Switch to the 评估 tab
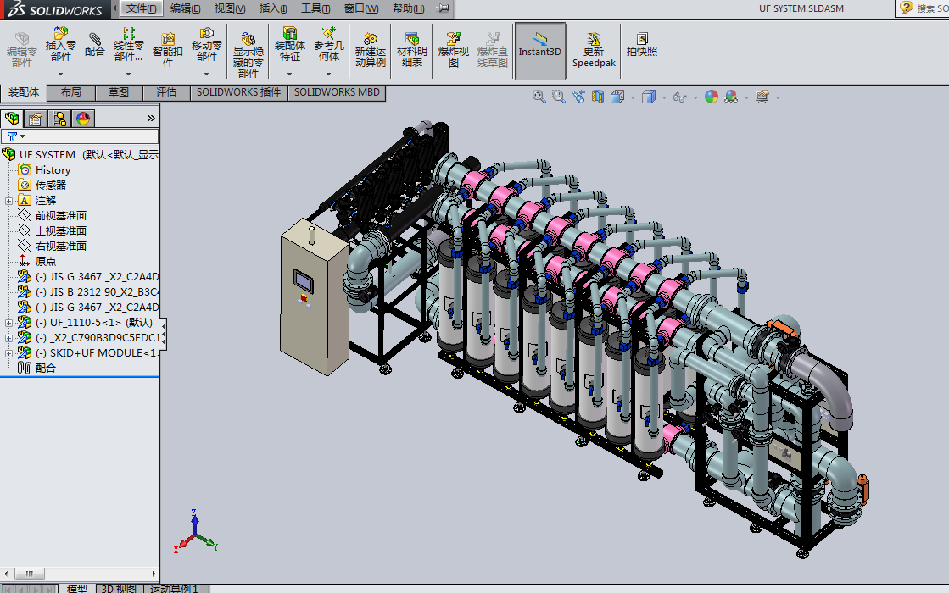This screenshot has height=593, width=949. click(166, 92)
